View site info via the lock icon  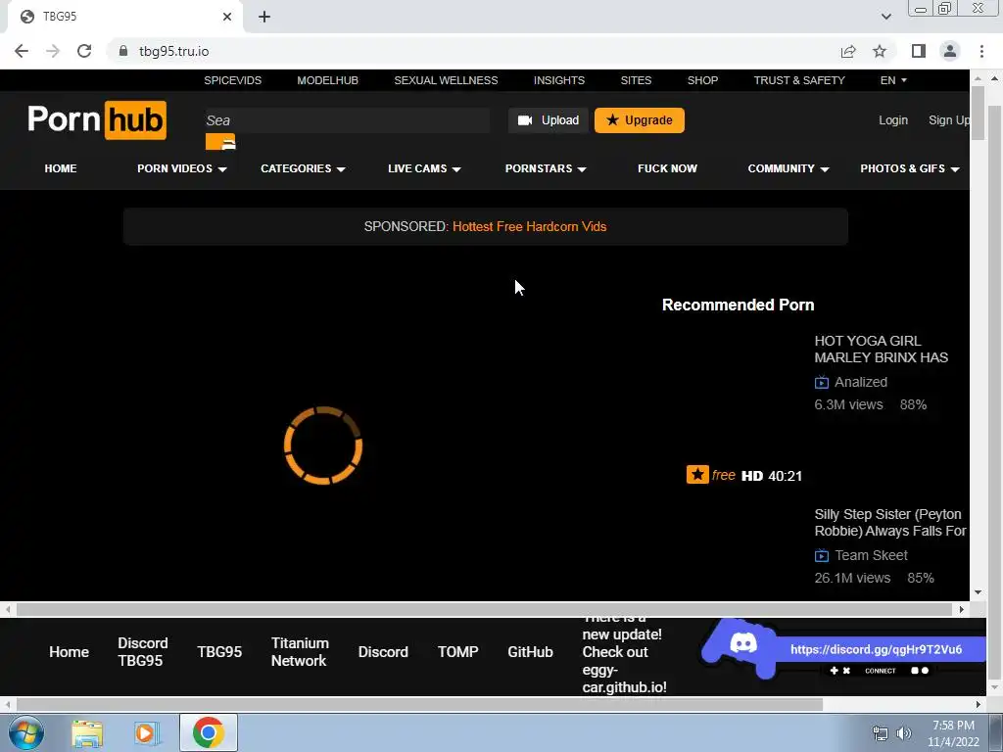pos(123,51)
